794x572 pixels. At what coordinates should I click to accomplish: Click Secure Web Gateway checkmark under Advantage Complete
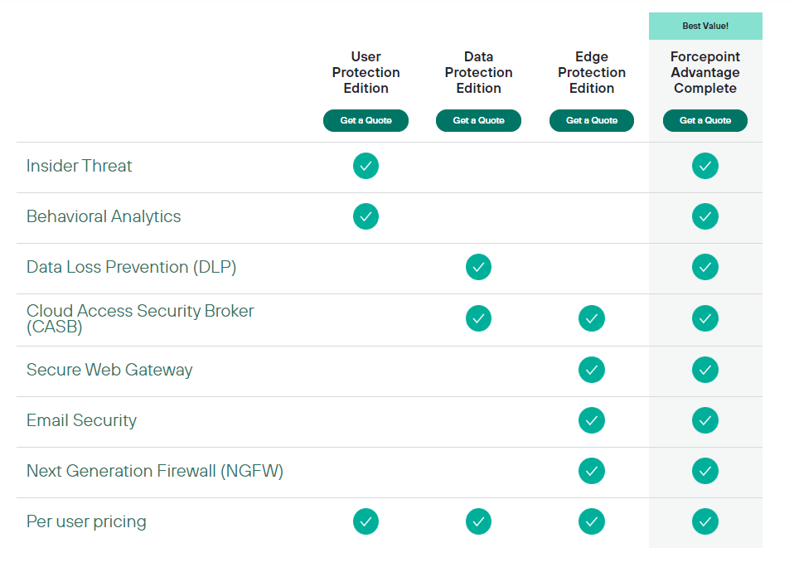tap(704, 370)
